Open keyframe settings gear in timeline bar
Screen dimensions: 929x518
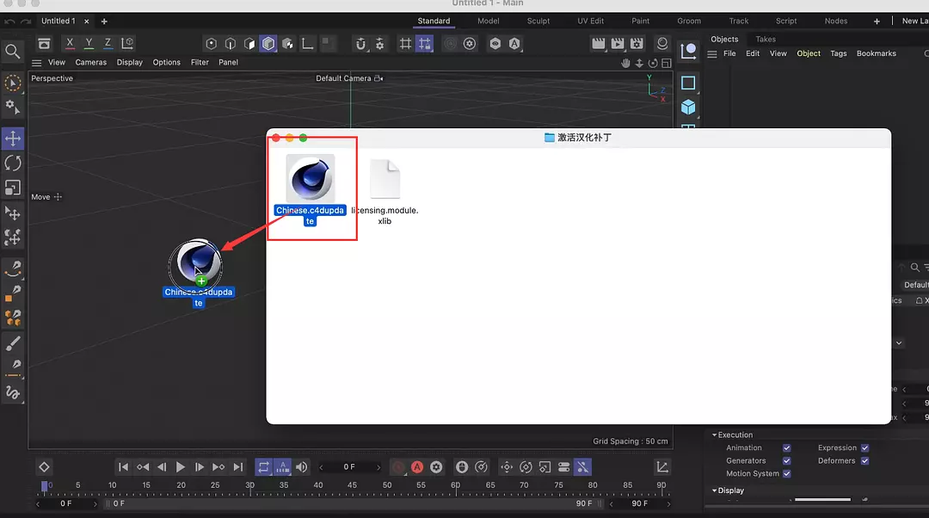437,467
